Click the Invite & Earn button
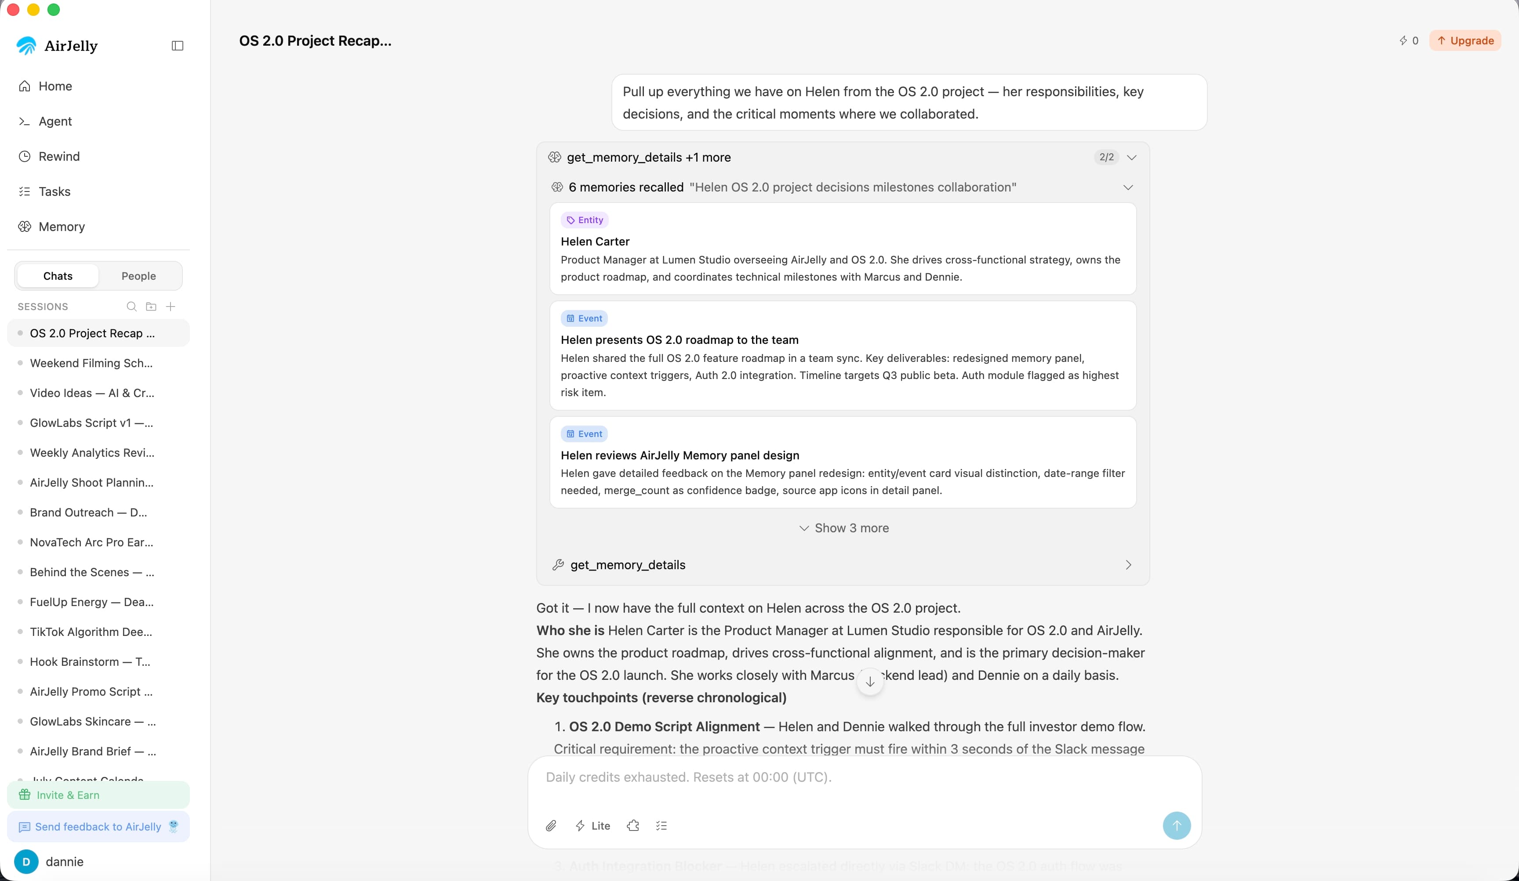This screenshot has width=1519, height=881. pos(98,795)
